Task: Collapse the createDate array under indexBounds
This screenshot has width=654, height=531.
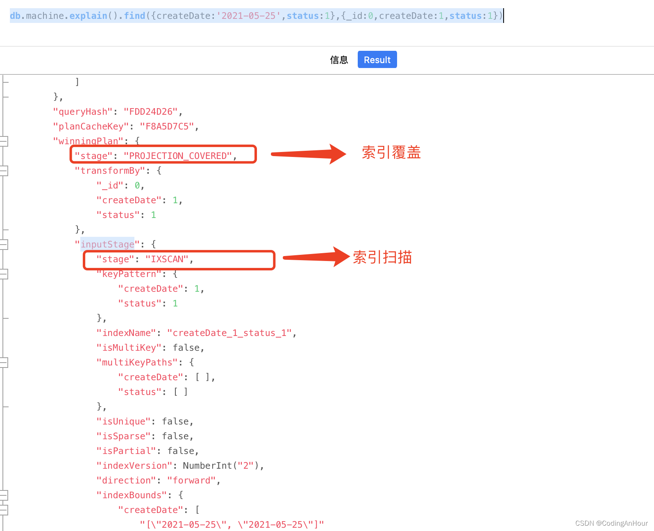Action: (4, 510)
